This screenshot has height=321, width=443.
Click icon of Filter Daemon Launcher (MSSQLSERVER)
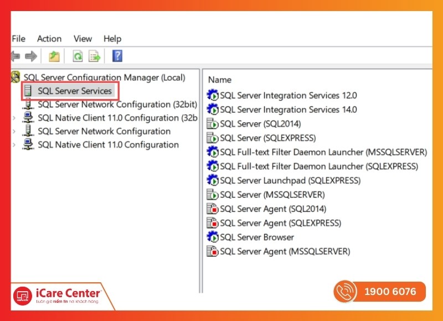click(x=213, y=152)
